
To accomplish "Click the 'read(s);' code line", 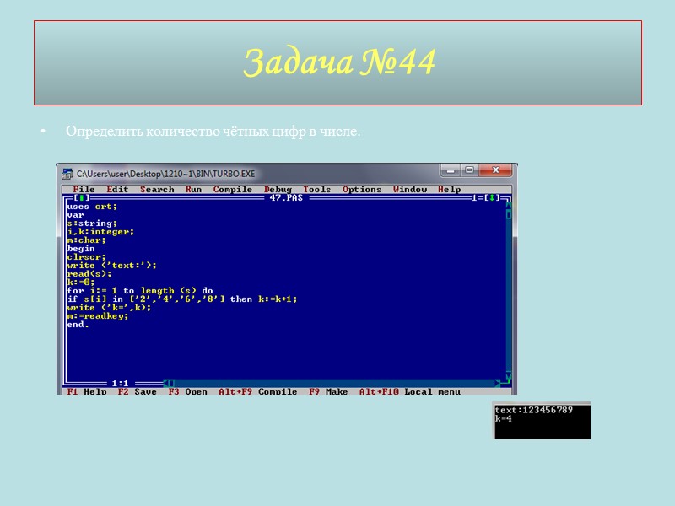I will click(x=89, y=273).
